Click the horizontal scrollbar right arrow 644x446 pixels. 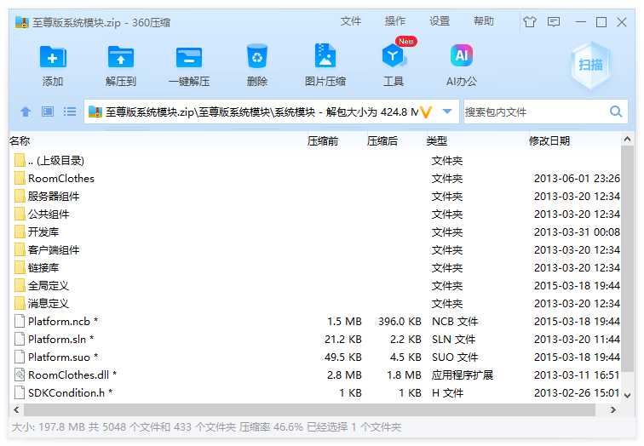point(612,409)
